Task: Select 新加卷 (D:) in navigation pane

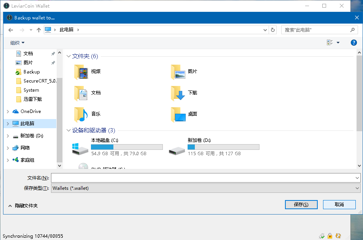Action: pos(32,136)
